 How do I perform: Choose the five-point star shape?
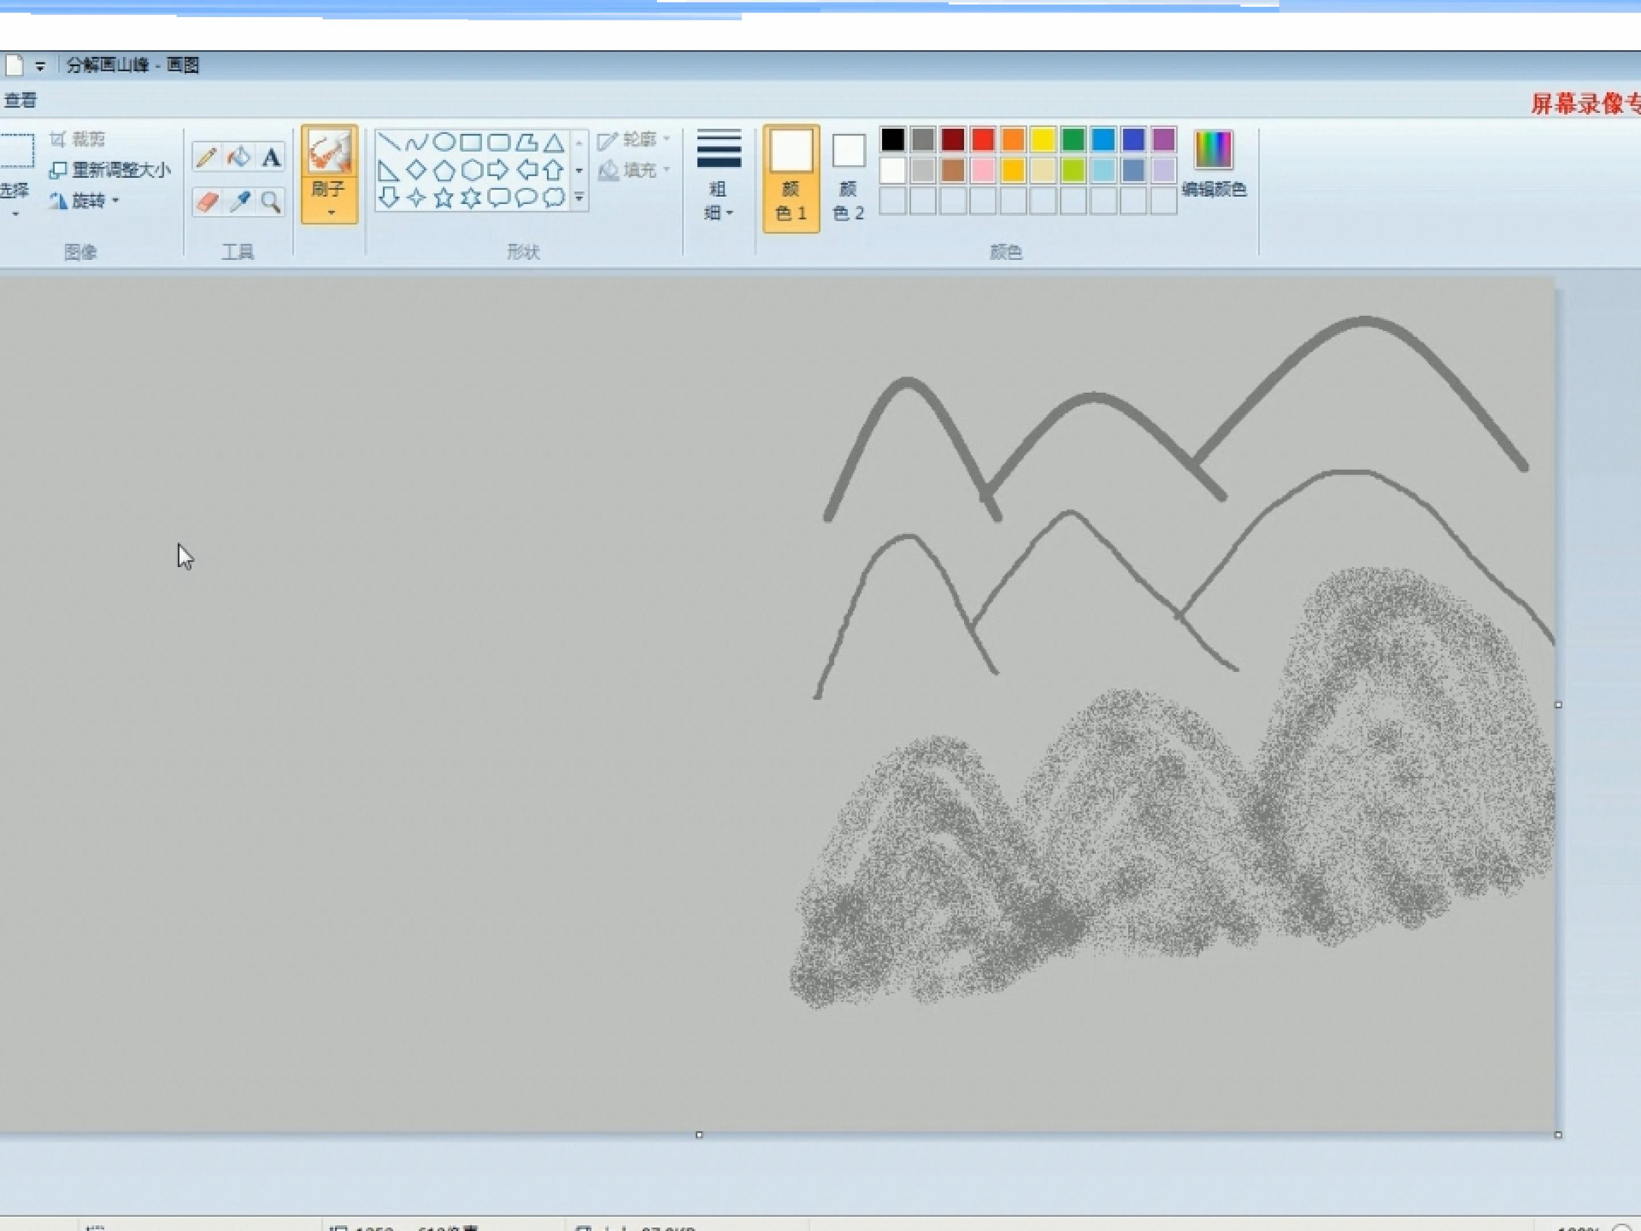pos(444,198)
